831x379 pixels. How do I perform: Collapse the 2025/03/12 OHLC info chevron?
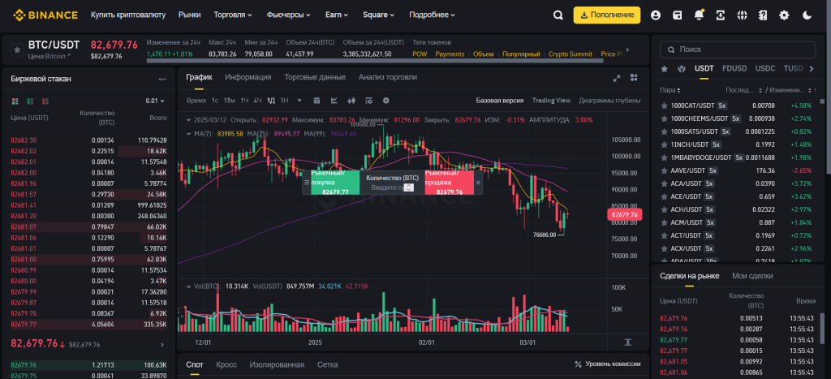[x=189, y=120]
